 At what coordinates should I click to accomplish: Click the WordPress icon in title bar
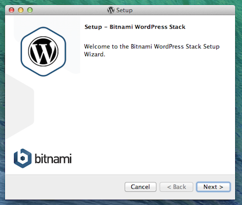pos(111,10)
